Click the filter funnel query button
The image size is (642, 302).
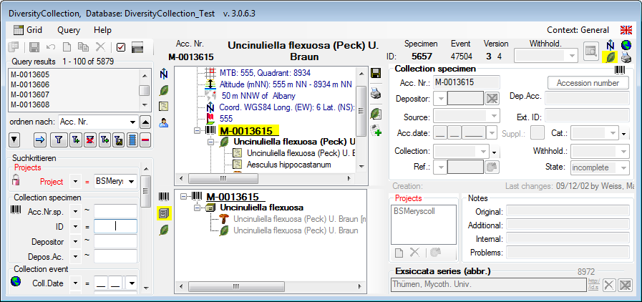tap(59, 140)
